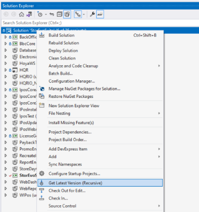Screen dimensions: 199x212
Task: Click the unloaded Database project icon
Action: 15,50
